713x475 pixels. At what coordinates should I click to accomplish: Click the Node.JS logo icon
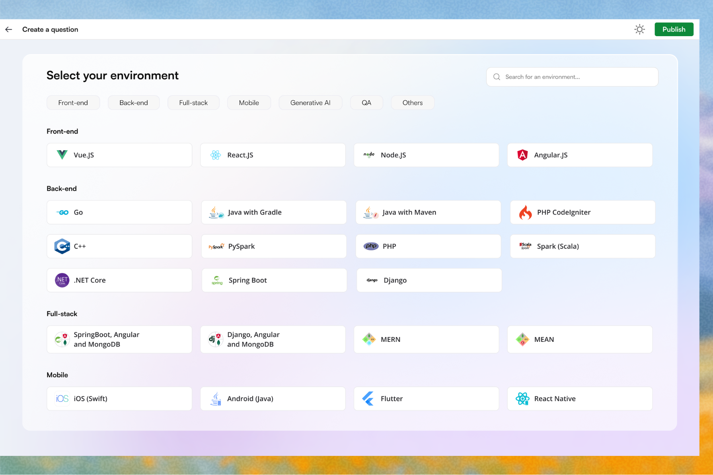click(369, 155)
